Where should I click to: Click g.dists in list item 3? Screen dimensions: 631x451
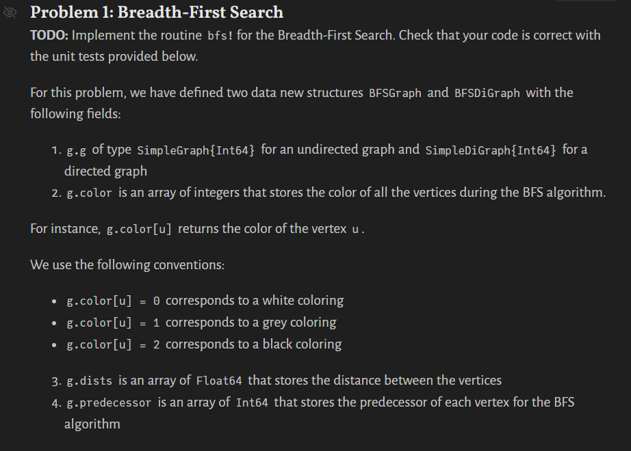coord(89,381)
